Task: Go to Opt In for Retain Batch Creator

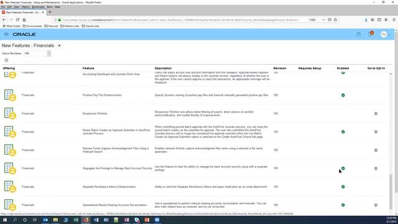Action: pos(376,132)
